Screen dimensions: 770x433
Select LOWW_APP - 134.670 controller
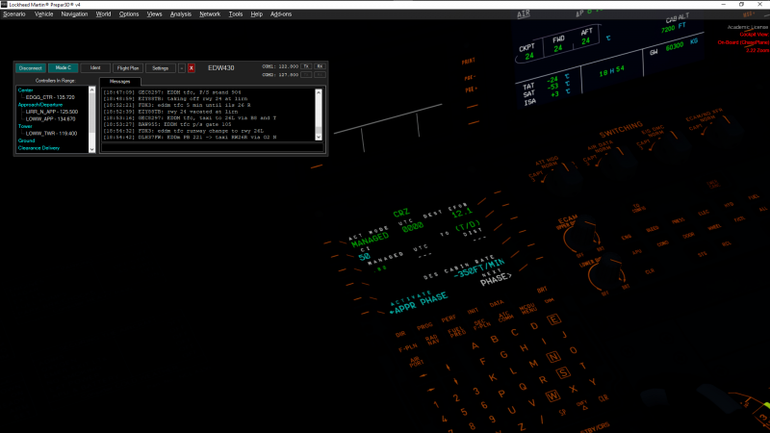pyautogui.click(x=51, y=118)
